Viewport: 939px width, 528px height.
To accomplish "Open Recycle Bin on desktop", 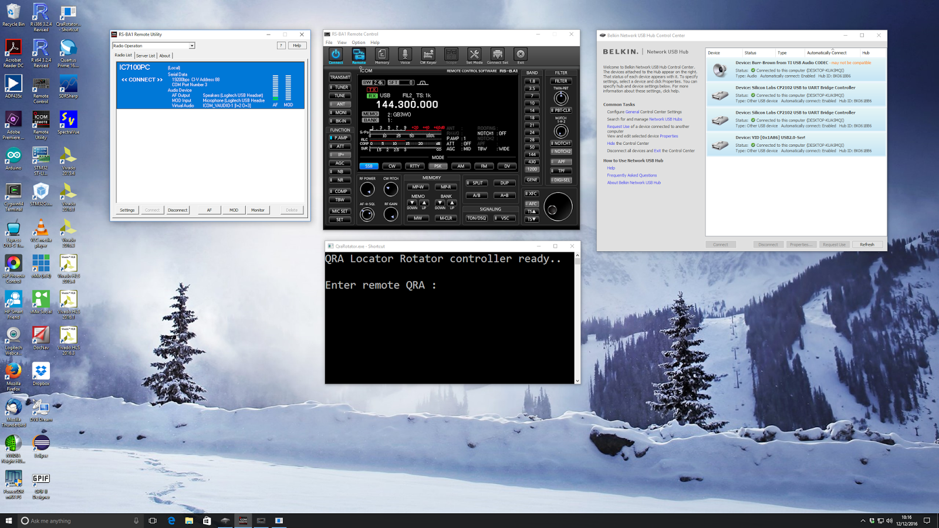I will point(13,16).
